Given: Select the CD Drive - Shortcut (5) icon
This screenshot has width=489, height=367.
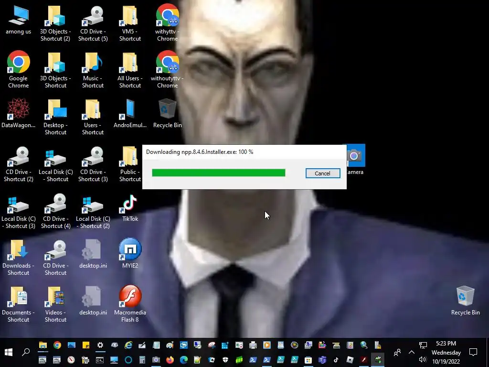Looking at the screenshot, I should tap(93, 22).
